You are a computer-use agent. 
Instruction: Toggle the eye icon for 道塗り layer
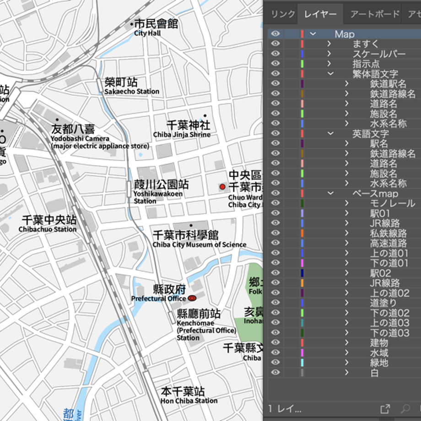[x=275, y=302]
